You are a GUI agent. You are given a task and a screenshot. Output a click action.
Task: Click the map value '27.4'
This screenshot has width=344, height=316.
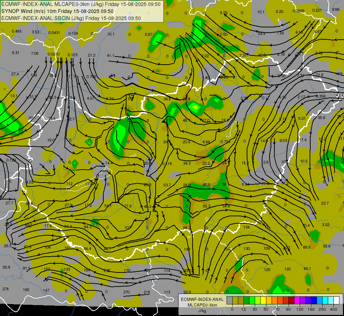[15, 74]
